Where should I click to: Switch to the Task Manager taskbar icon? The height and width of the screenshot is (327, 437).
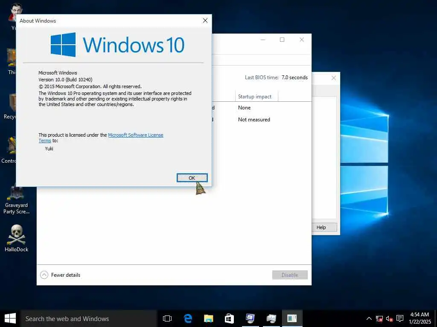click(x=271, y=318)
